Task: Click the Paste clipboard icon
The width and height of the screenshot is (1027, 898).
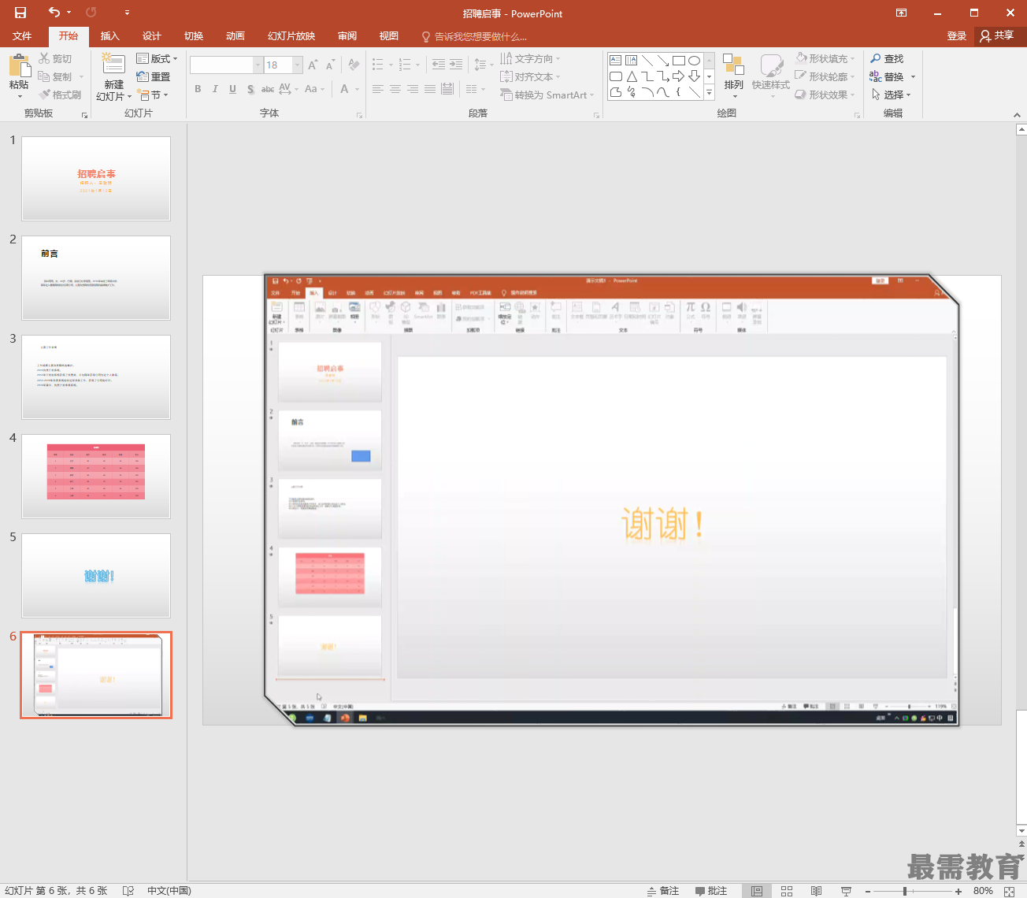Action: pos(19,67)
